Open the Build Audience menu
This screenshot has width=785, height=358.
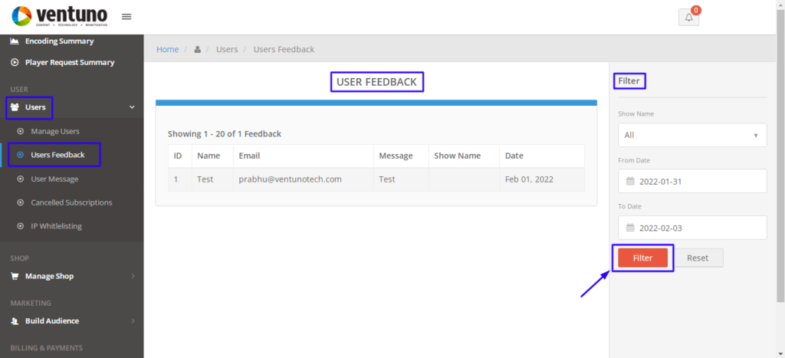pyautogui.click(x=52, y=321)
